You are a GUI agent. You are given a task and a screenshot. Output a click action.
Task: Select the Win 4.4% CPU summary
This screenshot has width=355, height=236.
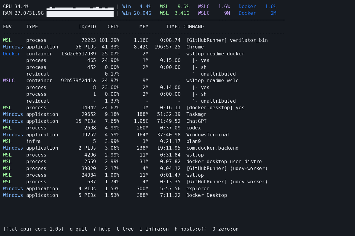point(137,7)
